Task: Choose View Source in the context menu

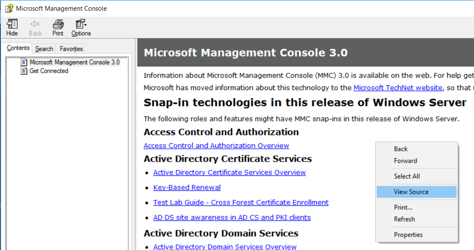Action: pos(416,192)
